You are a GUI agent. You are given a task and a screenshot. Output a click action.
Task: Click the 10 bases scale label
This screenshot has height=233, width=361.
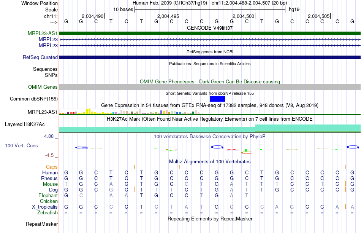(123, 10)
